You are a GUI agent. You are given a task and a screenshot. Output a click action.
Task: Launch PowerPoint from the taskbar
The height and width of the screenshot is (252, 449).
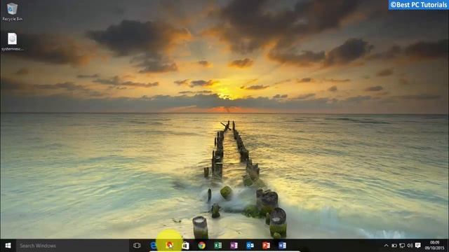[266, 246]
